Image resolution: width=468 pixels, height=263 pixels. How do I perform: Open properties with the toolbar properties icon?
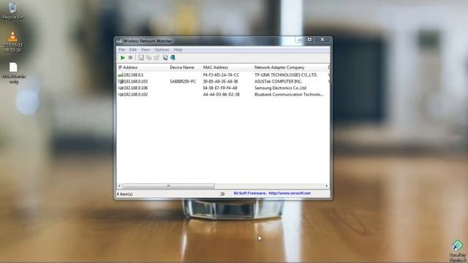(x=156, y=58)
